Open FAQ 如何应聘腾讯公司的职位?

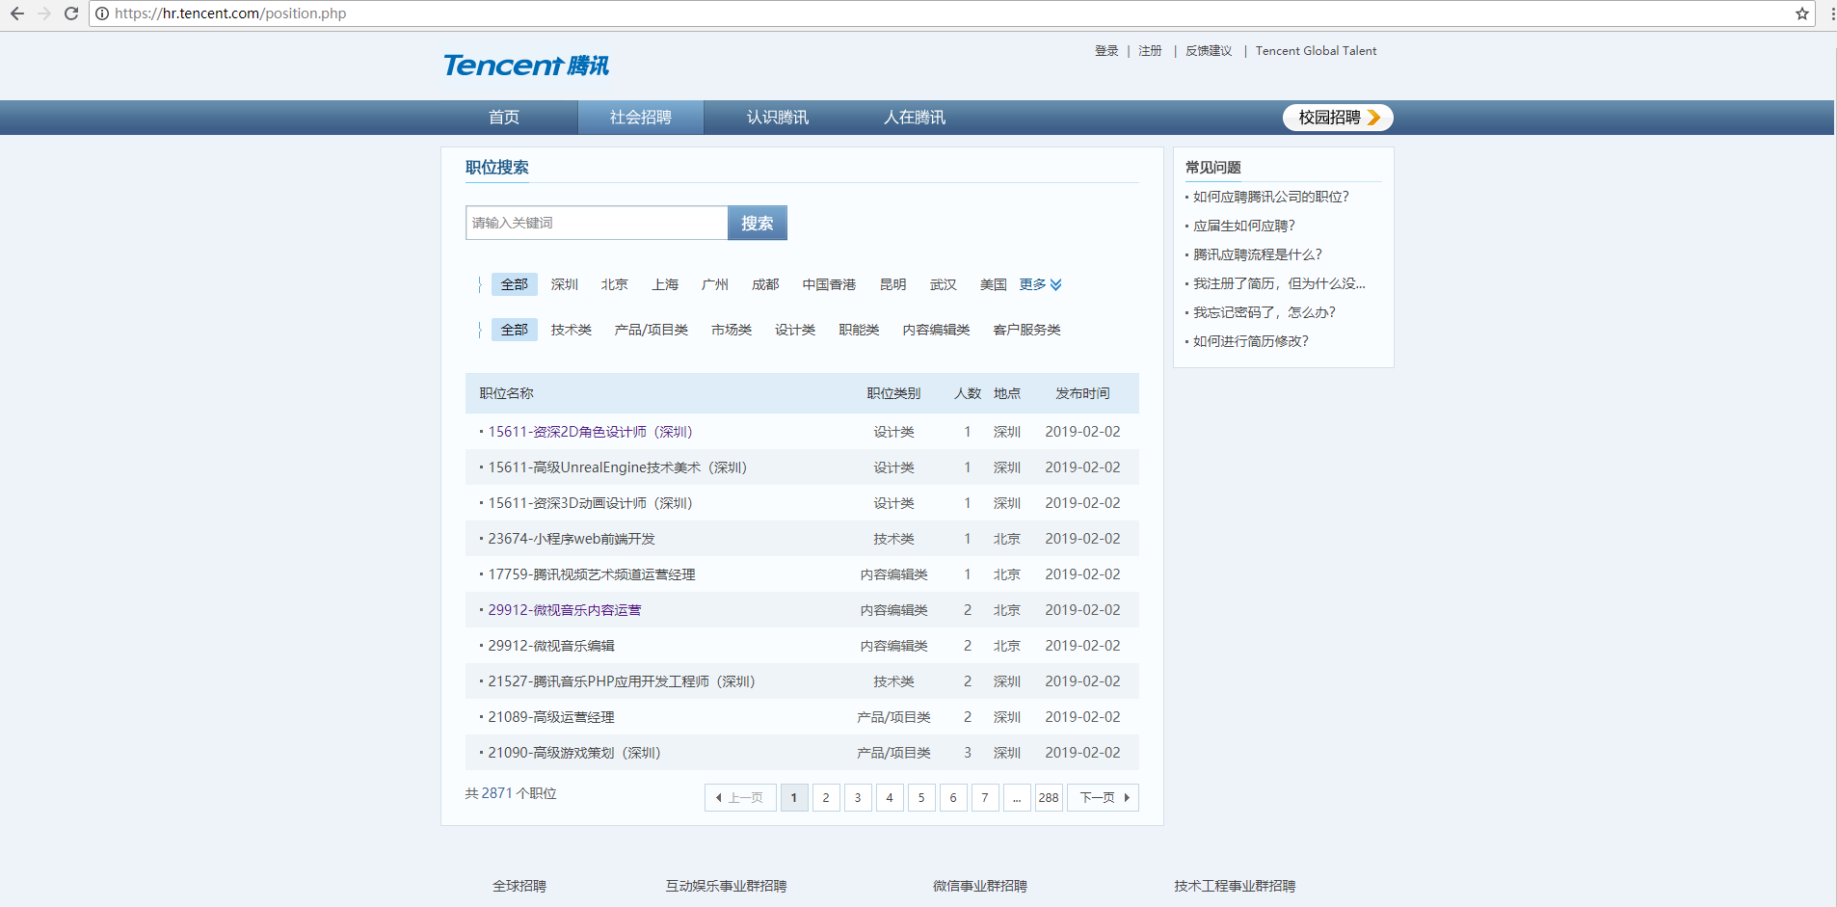tap(1270, 197)
